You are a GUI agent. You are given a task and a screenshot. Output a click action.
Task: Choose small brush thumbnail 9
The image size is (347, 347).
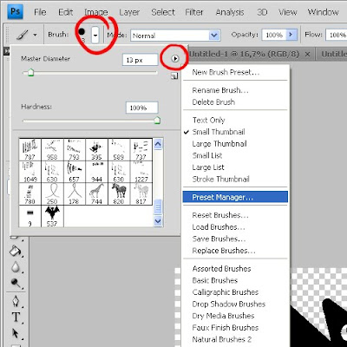coord(30,216)
